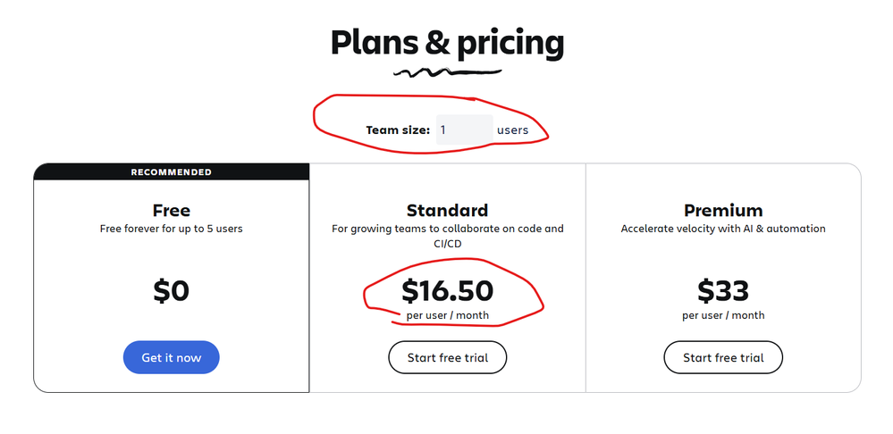Image resolution: width=893 pixels, height=434 pixels.
Task: Click the RECOMMENDED banner on Free card
Action: coord(171,171)
